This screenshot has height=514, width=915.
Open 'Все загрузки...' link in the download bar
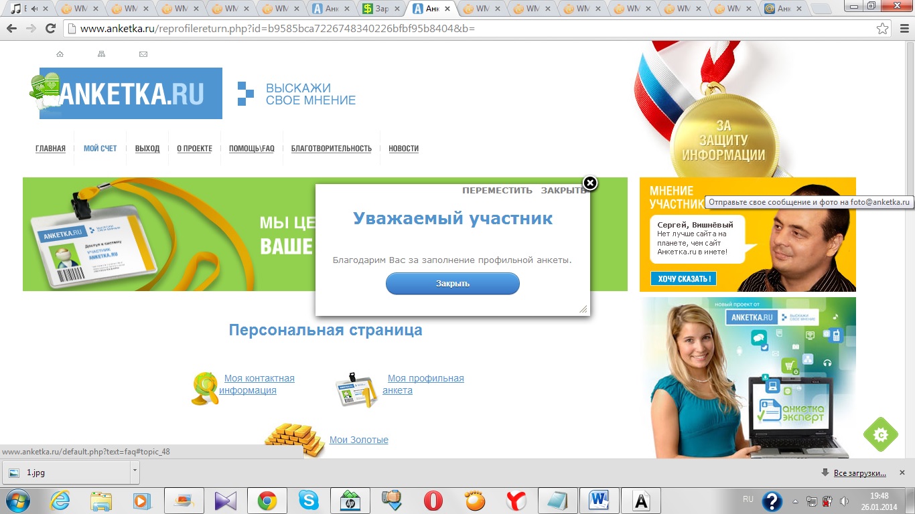pos(860,473)
